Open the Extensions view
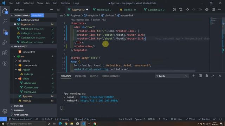 pos(5,53)
